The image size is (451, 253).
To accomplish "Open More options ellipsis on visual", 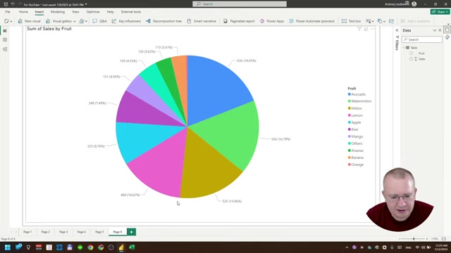I will pos(373,29).
